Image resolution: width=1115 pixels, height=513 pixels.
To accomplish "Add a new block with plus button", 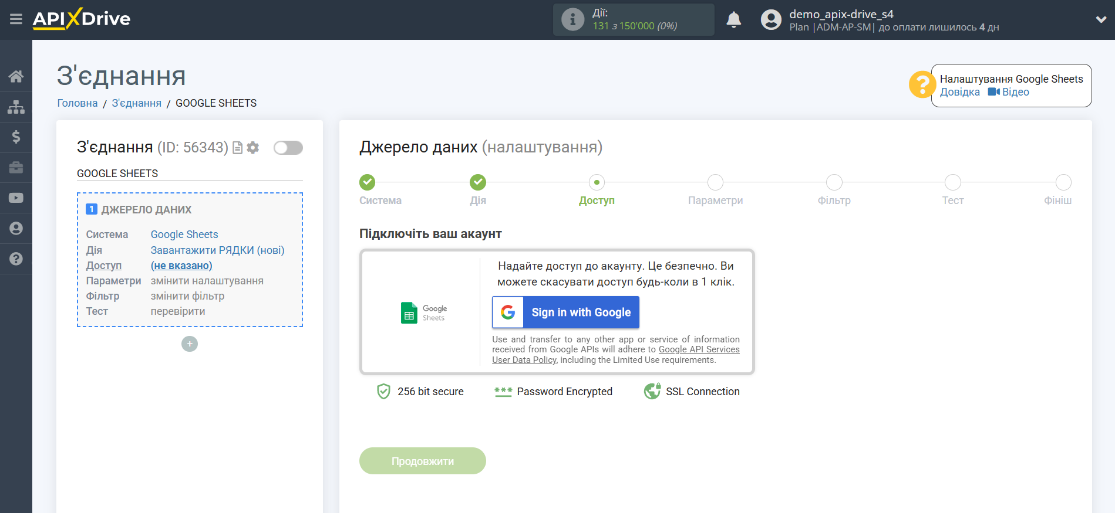I will click(189, 344).
